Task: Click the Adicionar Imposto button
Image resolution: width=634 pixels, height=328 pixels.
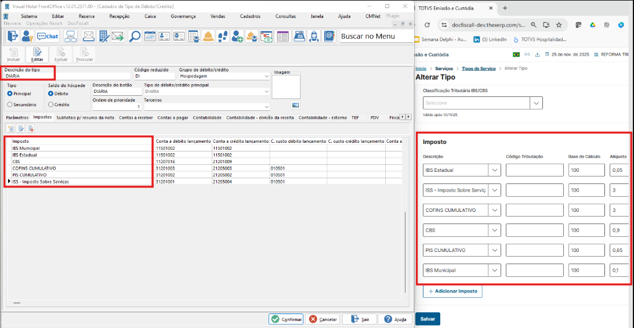Action: point(452,291)
